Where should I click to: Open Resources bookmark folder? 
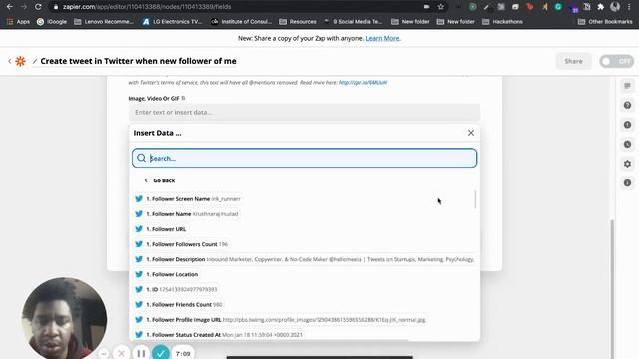coord(298,22)
